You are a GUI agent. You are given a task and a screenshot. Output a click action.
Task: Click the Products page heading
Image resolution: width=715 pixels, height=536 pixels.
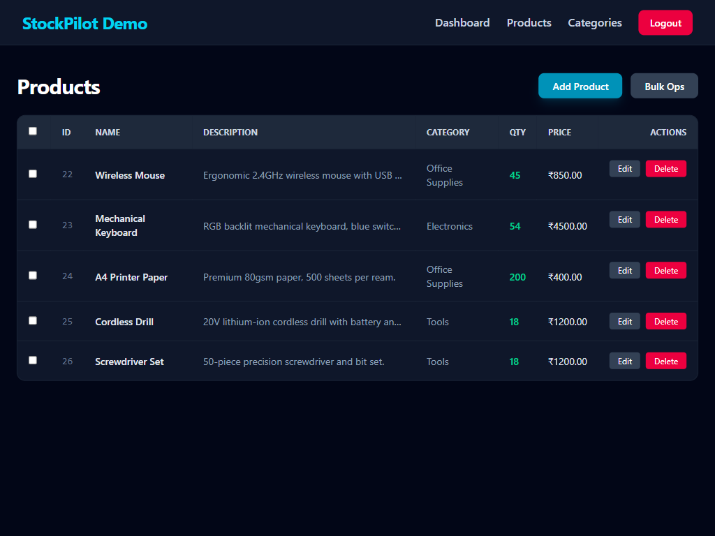point(59,87)
